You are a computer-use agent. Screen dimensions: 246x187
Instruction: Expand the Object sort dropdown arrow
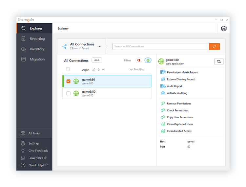pos(103,70)
